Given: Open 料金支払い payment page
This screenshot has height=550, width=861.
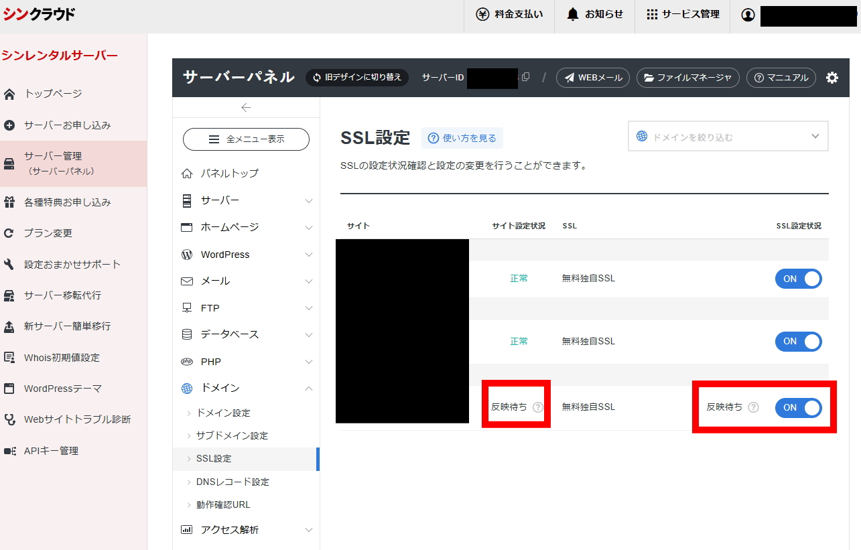Looking at the screenshot, I should click(509, 15).
